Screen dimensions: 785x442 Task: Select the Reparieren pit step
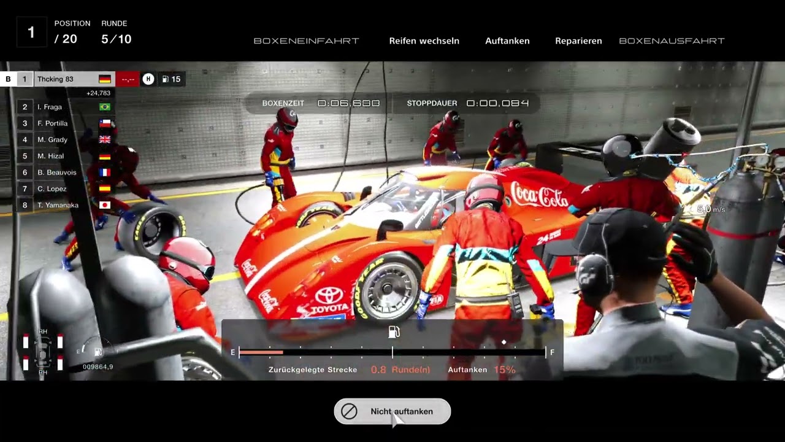(578, 41)
